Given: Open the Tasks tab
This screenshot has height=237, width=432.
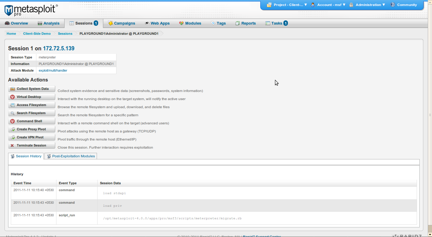Looking at the screenshot, I should pyautogui.click(x=276, y=23).
